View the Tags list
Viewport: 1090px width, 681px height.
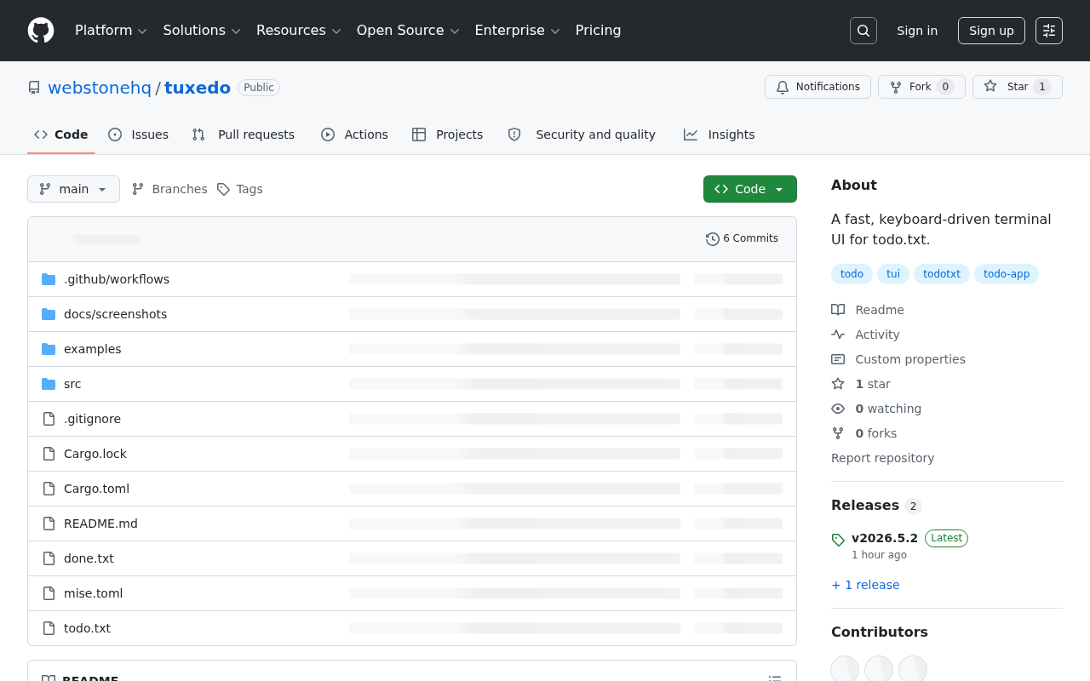[x=239, y=189]
